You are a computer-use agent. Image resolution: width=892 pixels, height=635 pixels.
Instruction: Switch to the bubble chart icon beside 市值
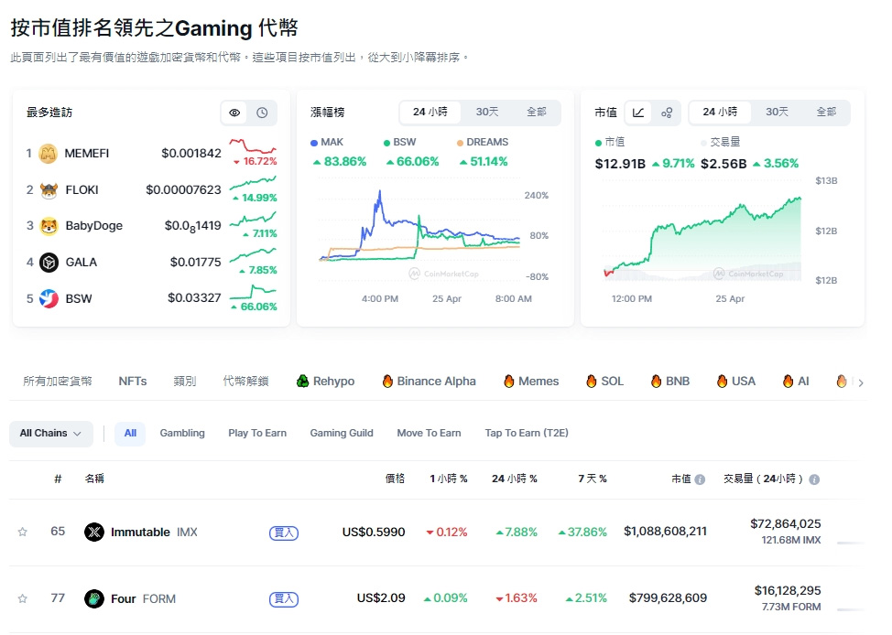click(x=667, y=112)
